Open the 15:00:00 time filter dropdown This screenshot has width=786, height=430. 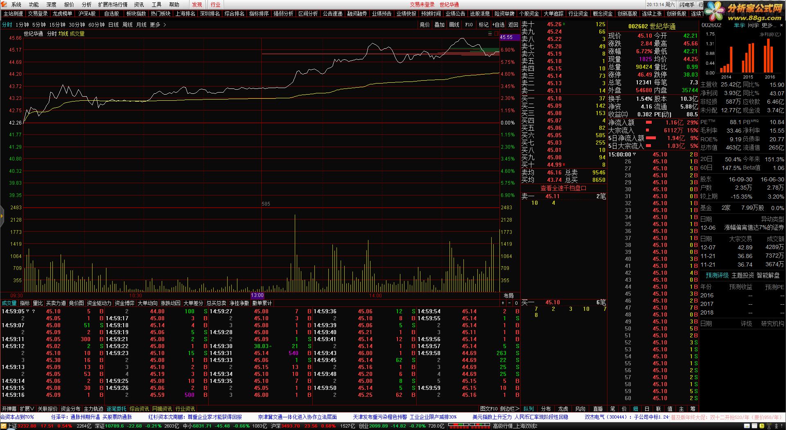(x=634, y=154)
